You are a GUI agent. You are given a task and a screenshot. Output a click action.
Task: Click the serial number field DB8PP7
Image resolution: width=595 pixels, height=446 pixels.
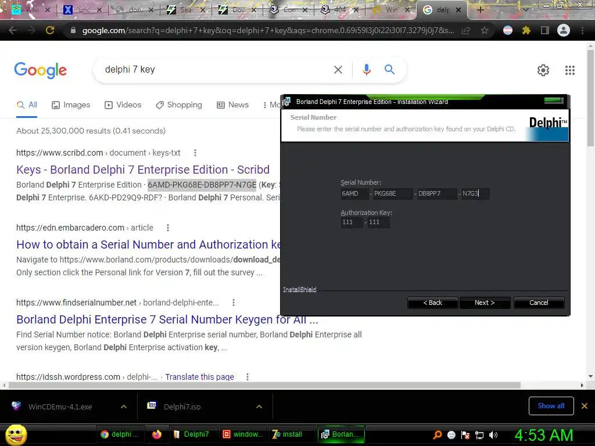[x=437, y=194]
